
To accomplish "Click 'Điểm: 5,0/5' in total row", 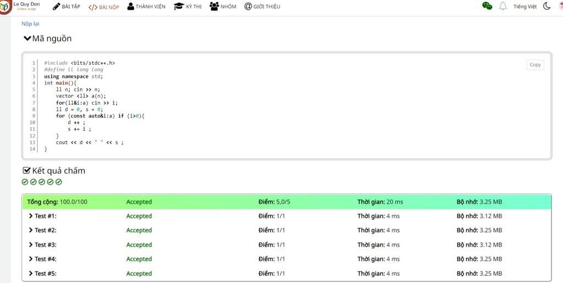I will pos(274,202).
